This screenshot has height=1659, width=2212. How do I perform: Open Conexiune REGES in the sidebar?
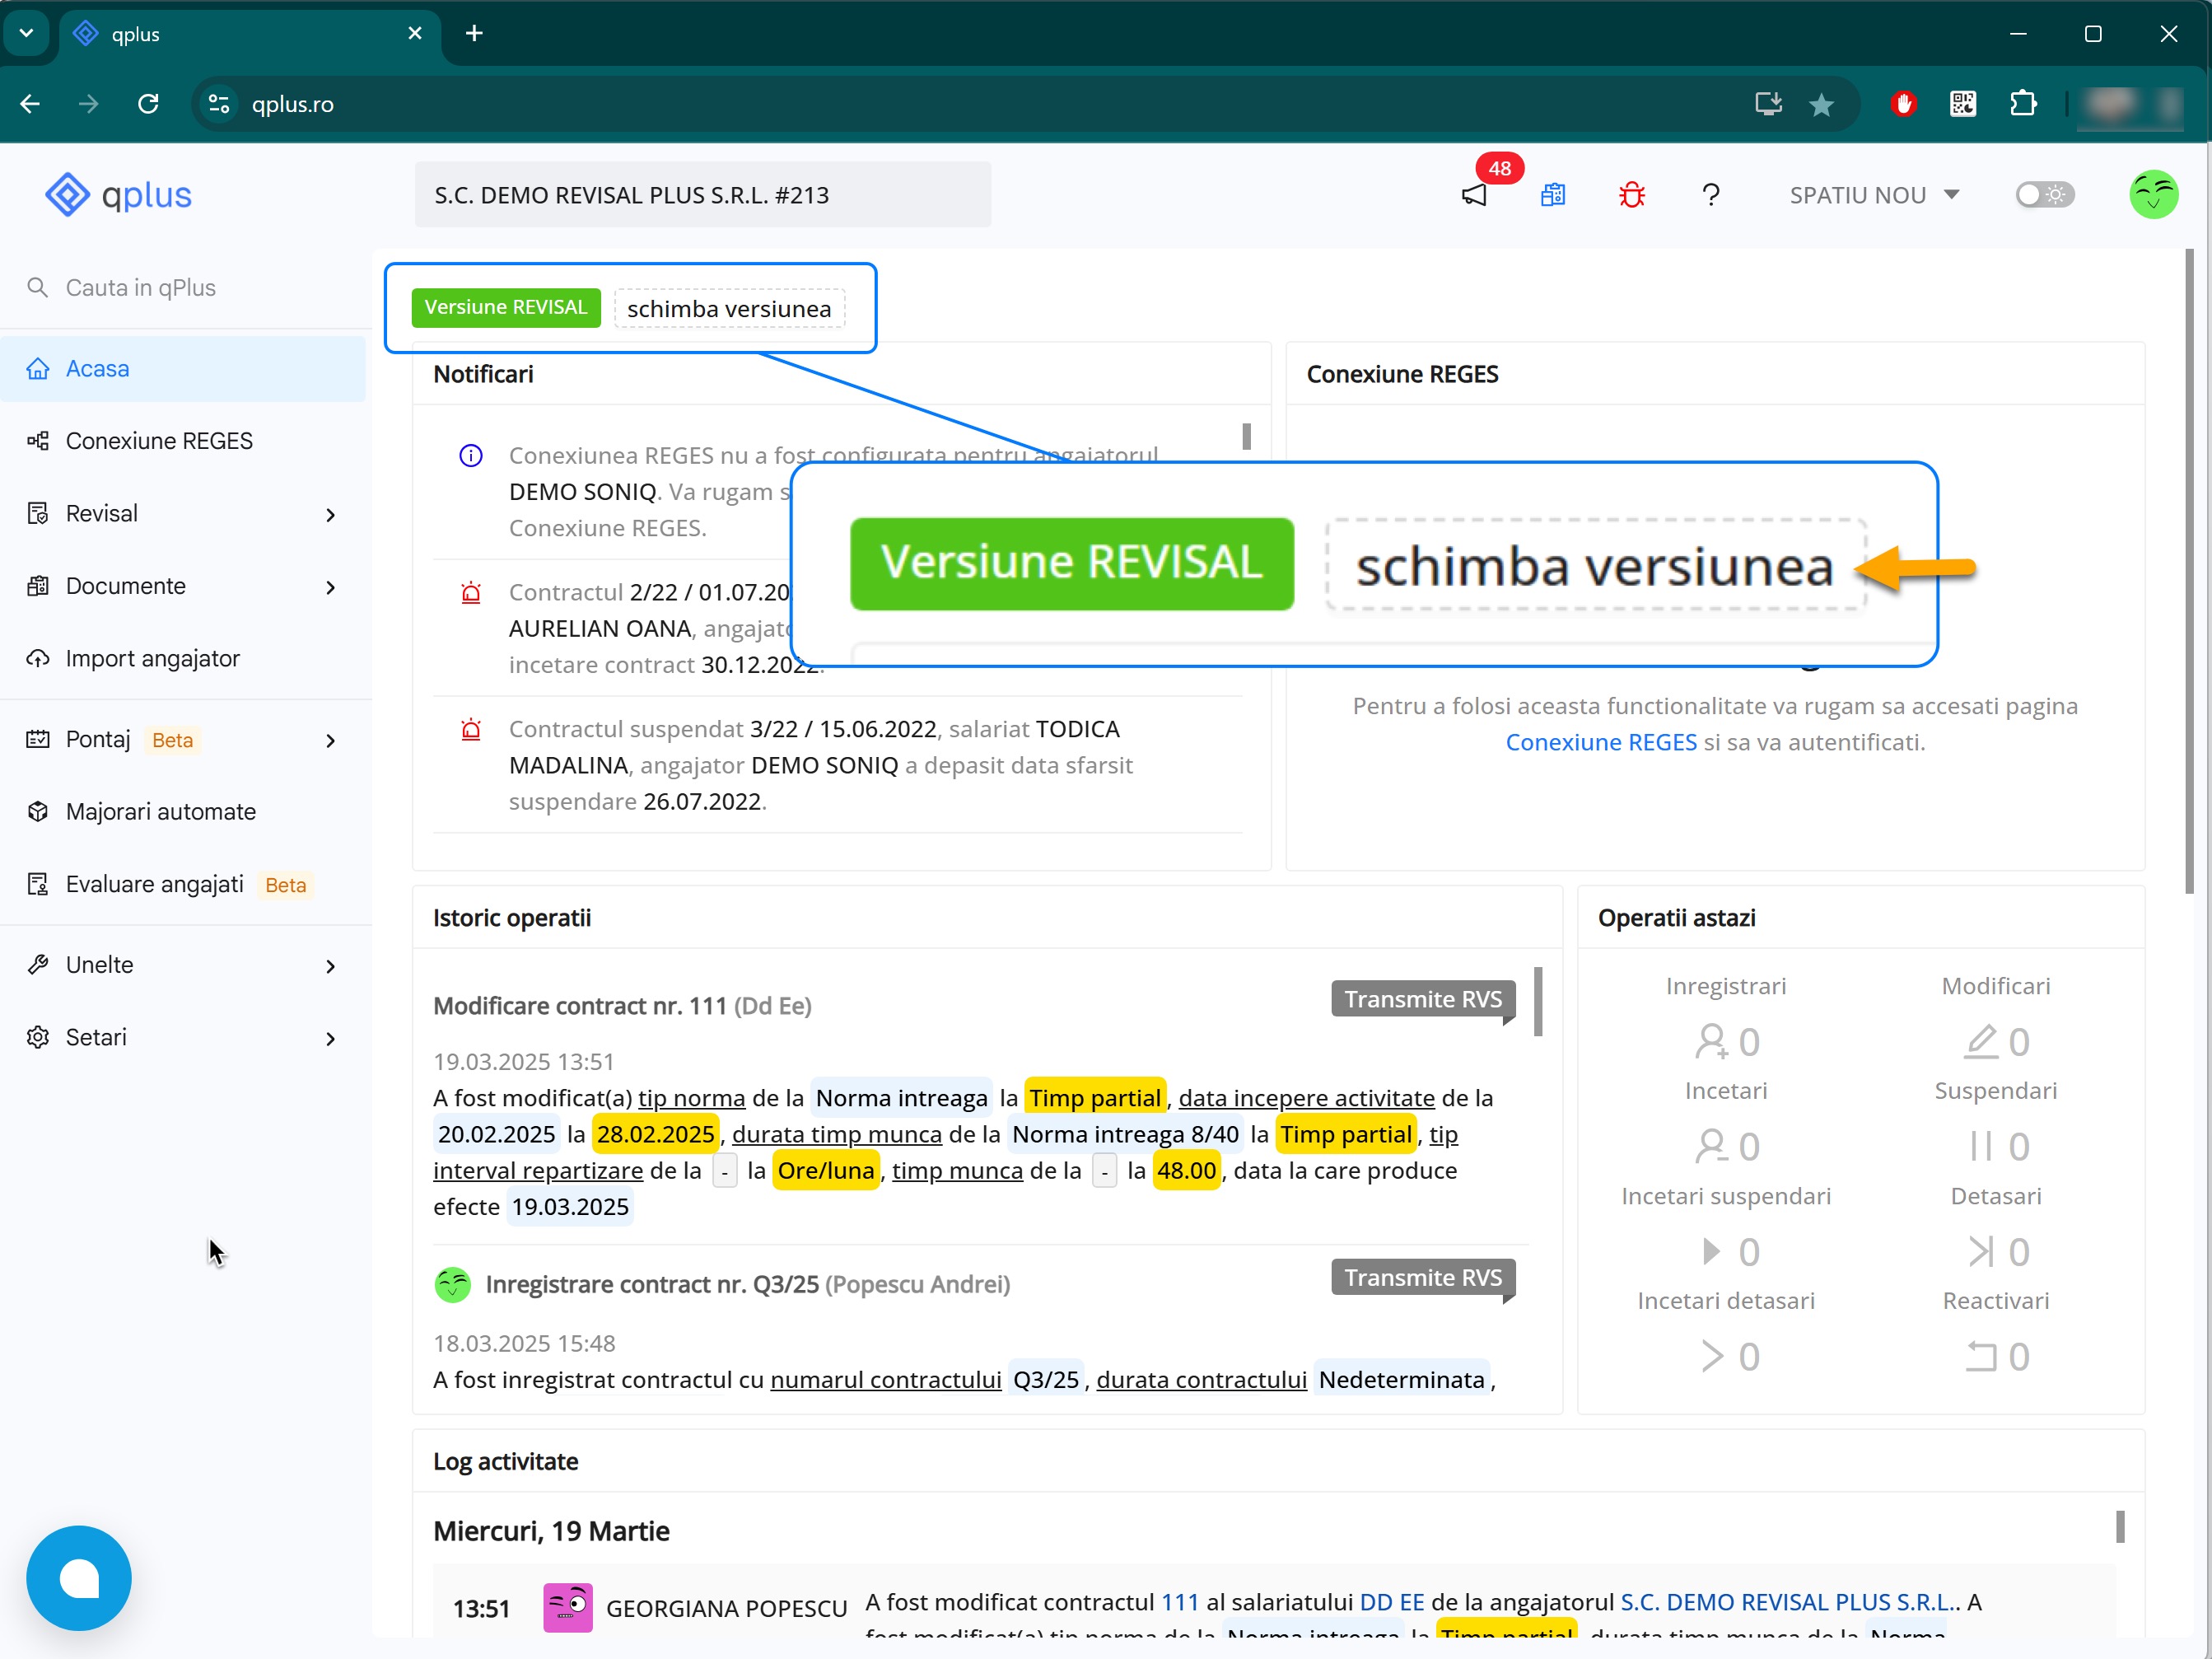[183, 441]
